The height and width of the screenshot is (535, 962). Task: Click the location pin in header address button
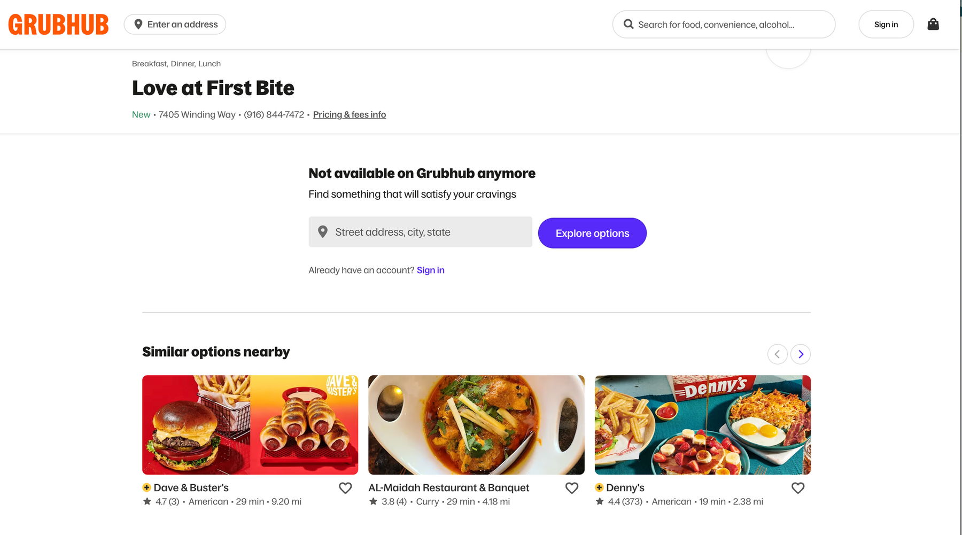[x=138, y=24]
